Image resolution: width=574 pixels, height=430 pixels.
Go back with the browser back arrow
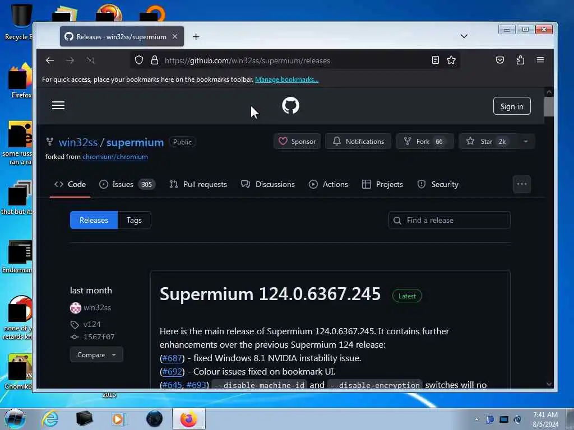50,60
